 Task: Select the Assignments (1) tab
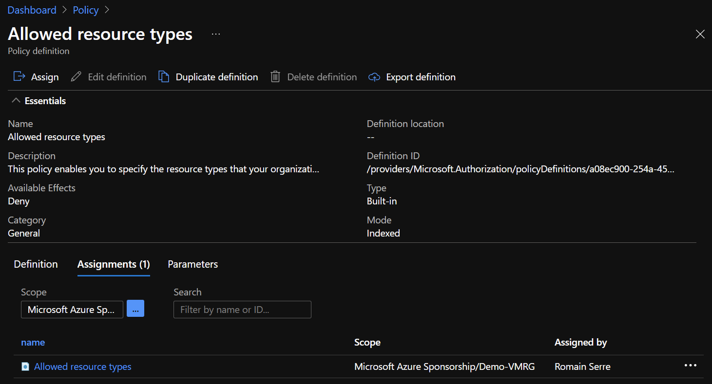[114, 264]
